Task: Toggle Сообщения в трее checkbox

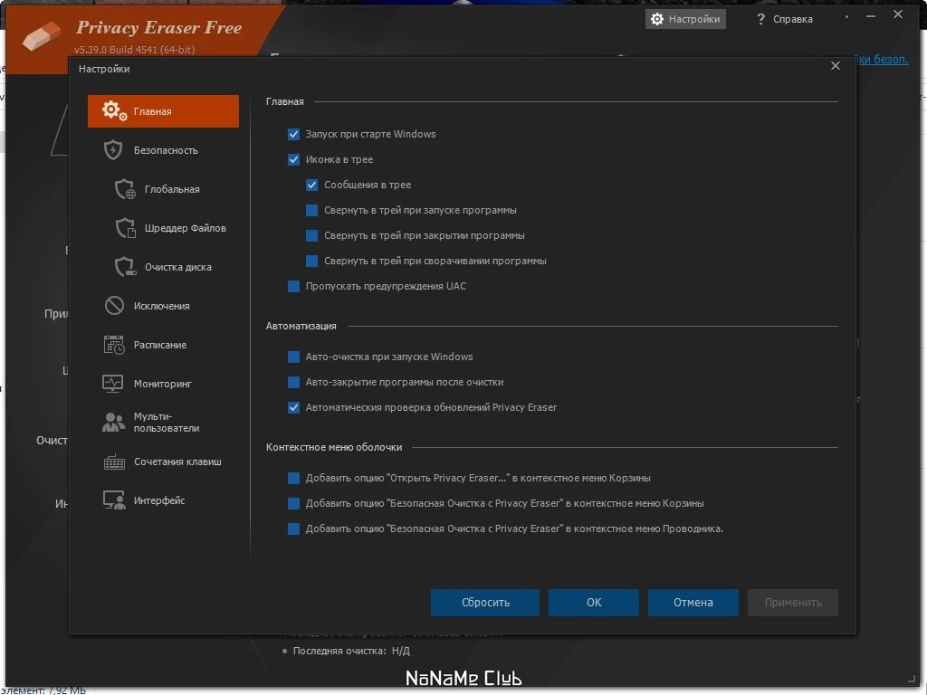Action: click(x=311, y=185)
